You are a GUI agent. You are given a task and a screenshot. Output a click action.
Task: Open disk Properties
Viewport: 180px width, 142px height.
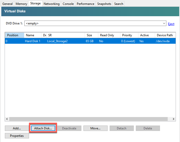(17, 136)
